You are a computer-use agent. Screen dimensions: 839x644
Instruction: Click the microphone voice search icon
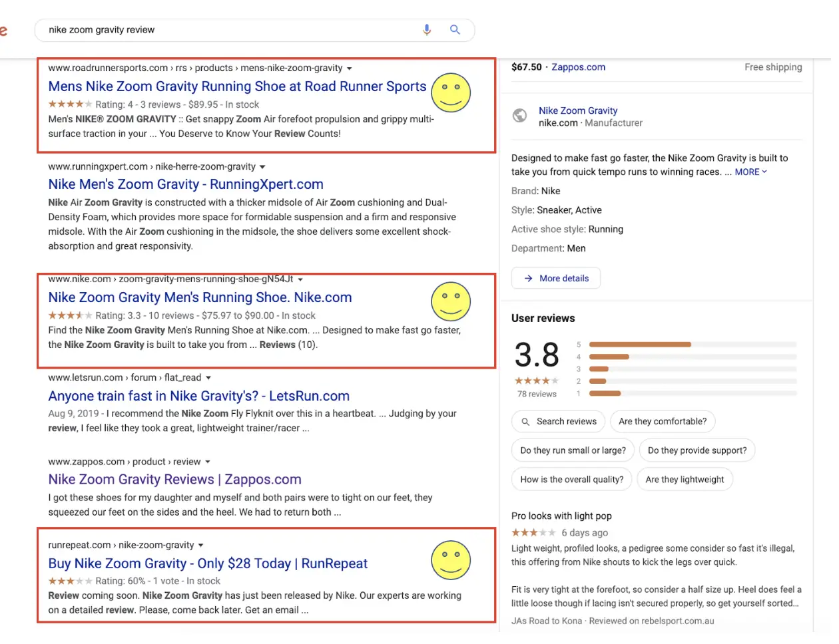point(426,30)
